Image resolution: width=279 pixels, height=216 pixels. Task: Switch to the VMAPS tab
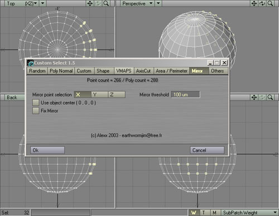coord(124,71)
